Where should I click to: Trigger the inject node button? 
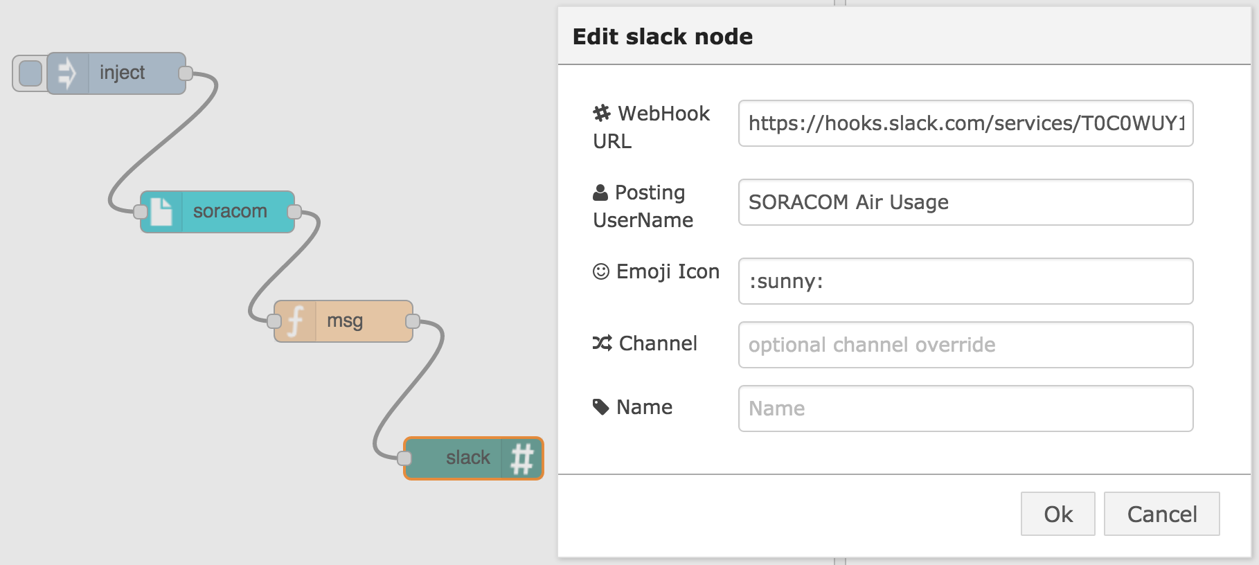click(30, 73)
